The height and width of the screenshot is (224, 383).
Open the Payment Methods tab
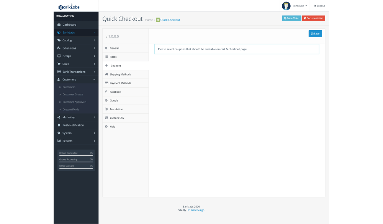pyautogui.click(x=120, y=83)
